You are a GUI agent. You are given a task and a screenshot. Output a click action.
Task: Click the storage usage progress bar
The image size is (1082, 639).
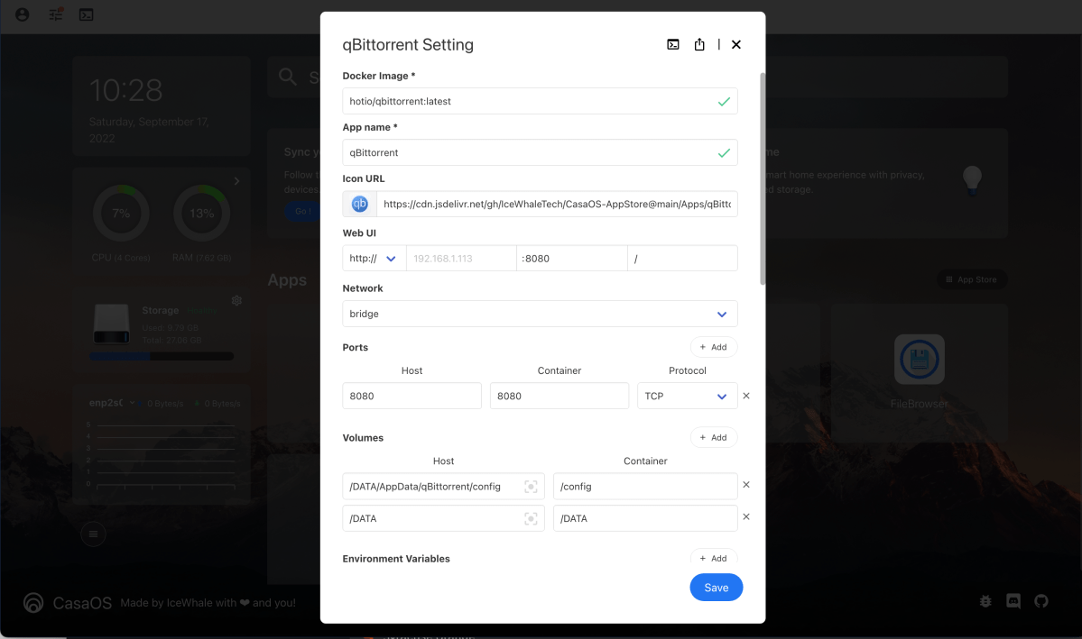pyautogui.click(x=162, y=356)
